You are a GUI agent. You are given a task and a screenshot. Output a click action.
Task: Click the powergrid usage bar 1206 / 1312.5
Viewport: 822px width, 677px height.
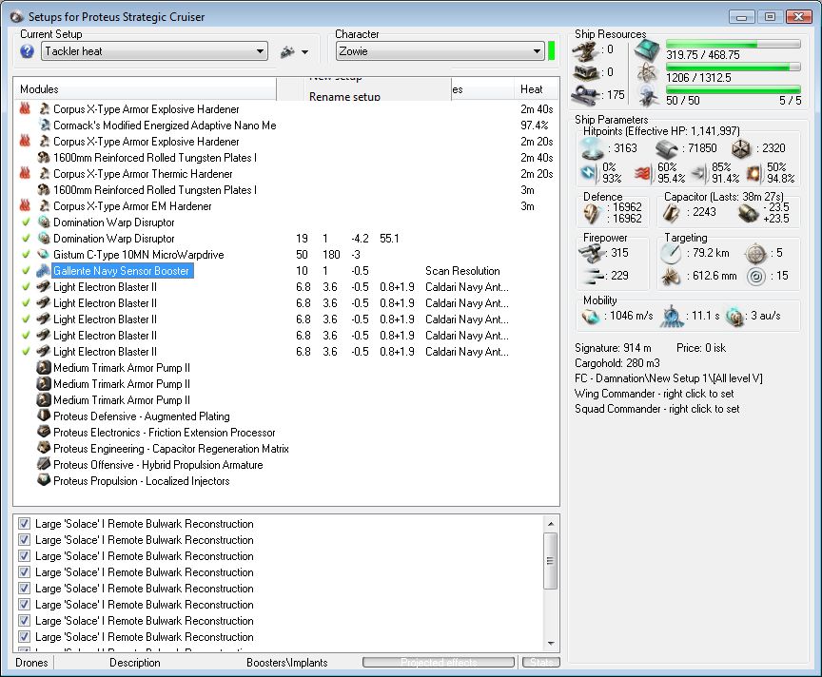click(733, 67)
